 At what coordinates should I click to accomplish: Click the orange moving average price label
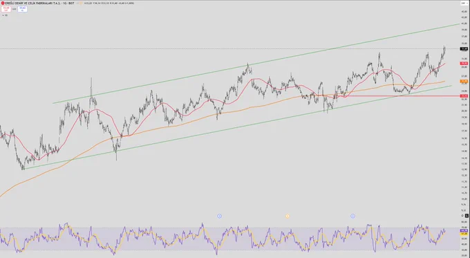[464, 82]
